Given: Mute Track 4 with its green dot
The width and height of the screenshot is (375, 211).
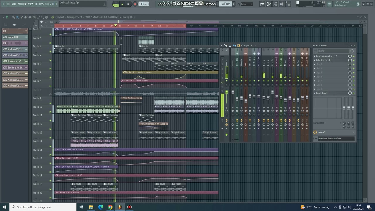Looking at the screenshot, I should click(50, 60).
